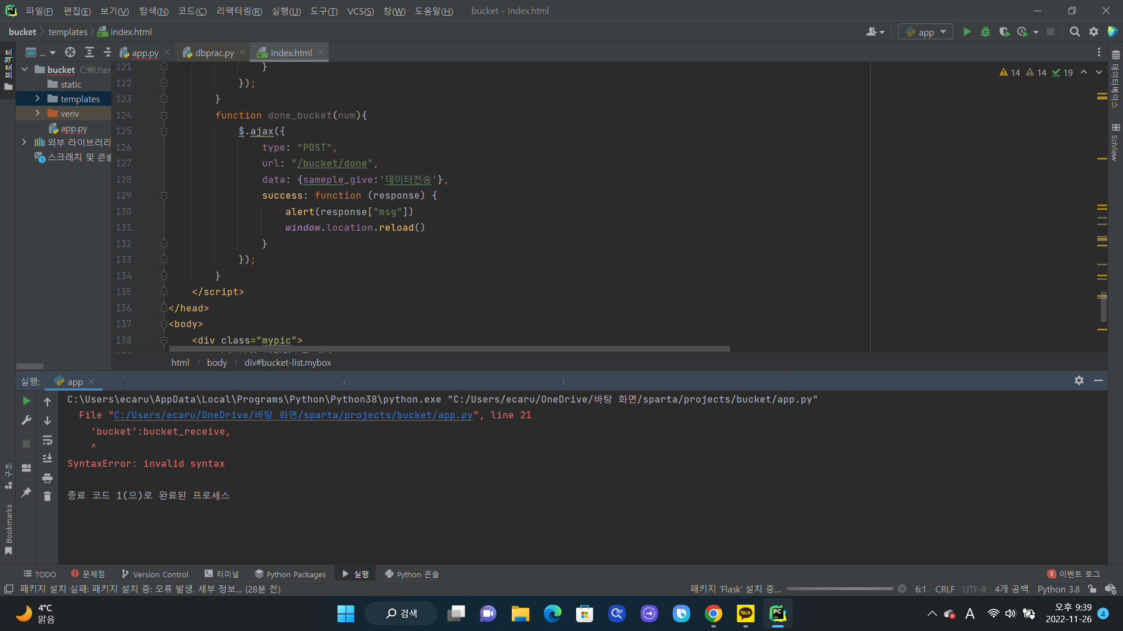Open the 터미널 tool window
Screen dimensions: 1123x631
point(222,574)
